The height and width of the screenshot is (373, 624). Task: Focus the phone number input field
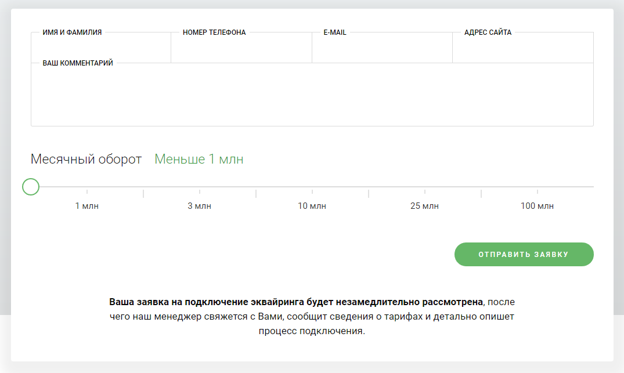[241, 48]
